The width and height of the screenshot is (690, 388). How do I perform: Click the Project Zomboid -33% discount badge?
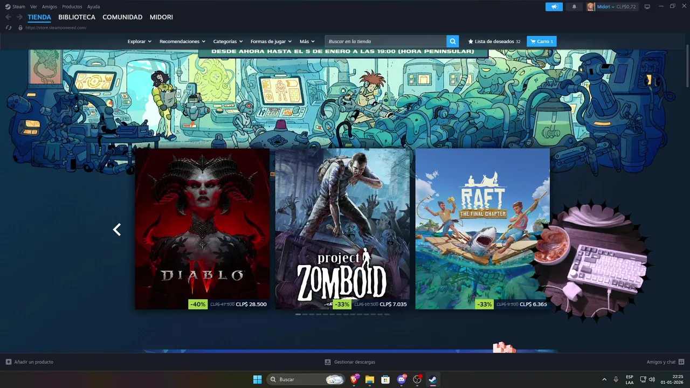tap(342, 304)
